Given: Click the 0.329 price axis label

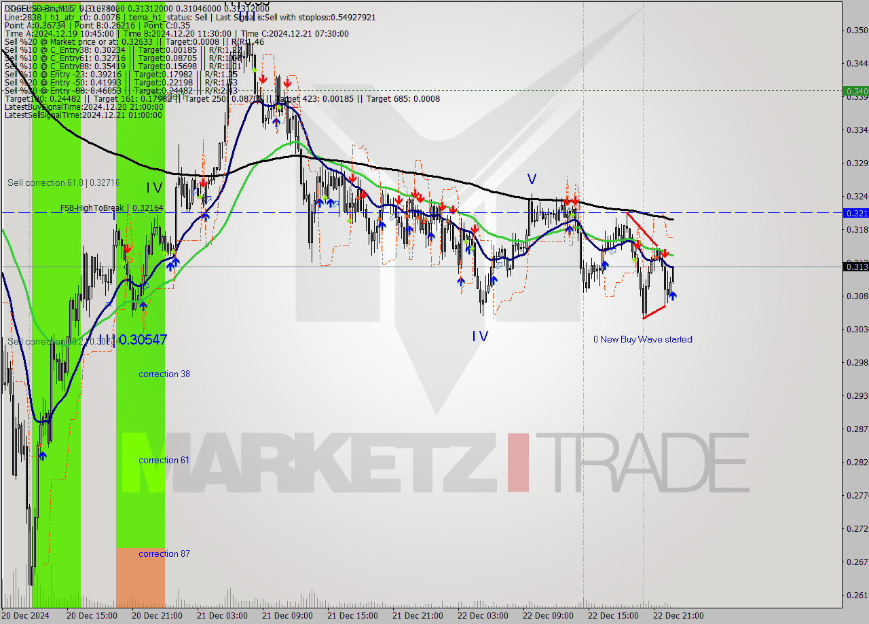Looking at the screenshot, I should (x=857, y=163).
